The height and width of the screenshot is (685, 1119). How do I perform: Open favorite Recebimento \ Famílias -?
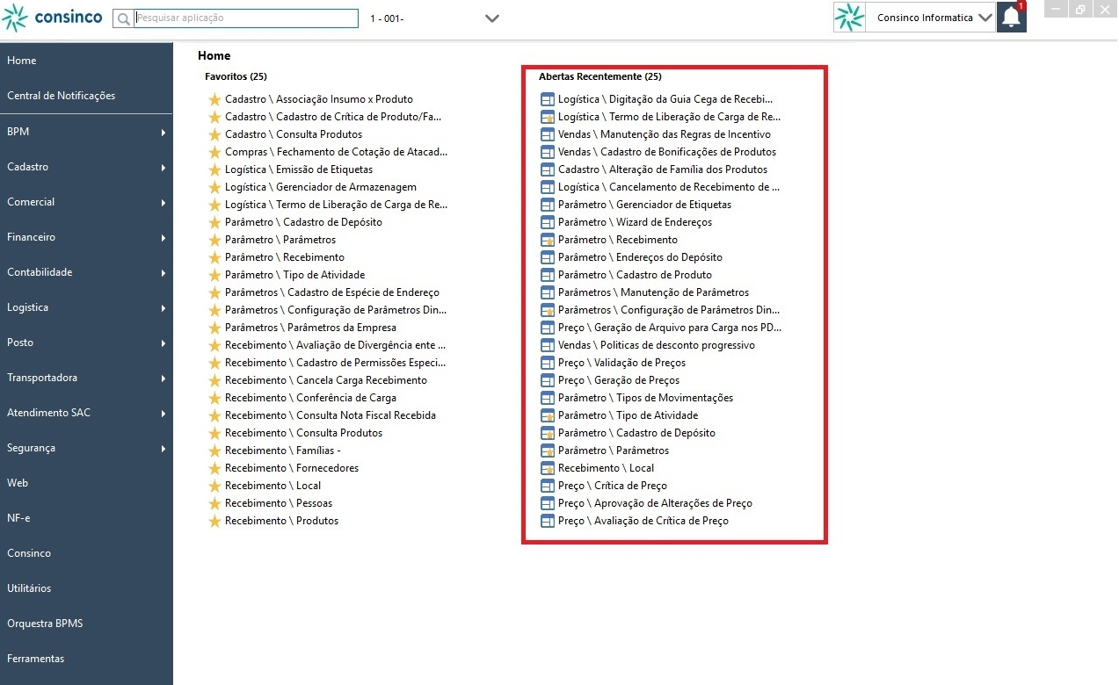pos(283,451)
